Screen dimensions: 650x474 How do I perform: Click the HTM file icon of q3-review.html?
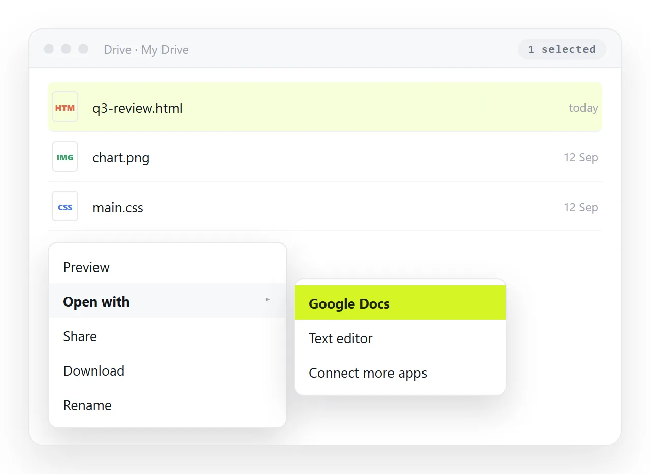point(65,107)
